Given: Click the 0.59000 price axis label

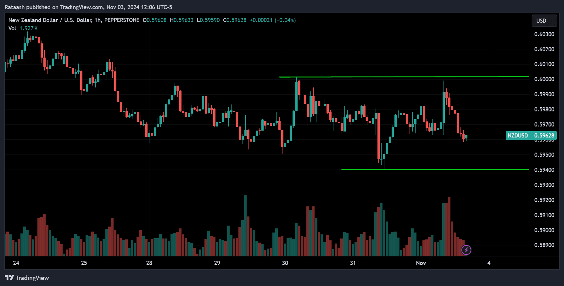Looking at the screenshot, I should (x=544, y=230).
